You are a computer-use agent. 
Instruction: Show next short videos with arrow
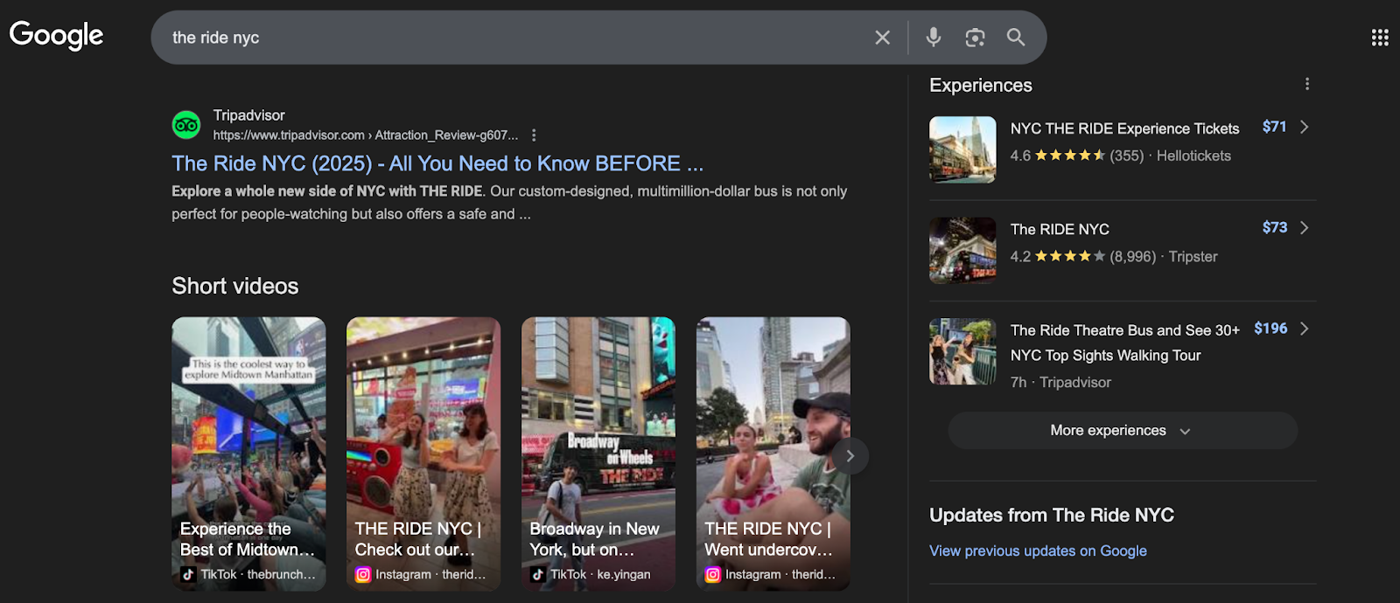(850, 456)
